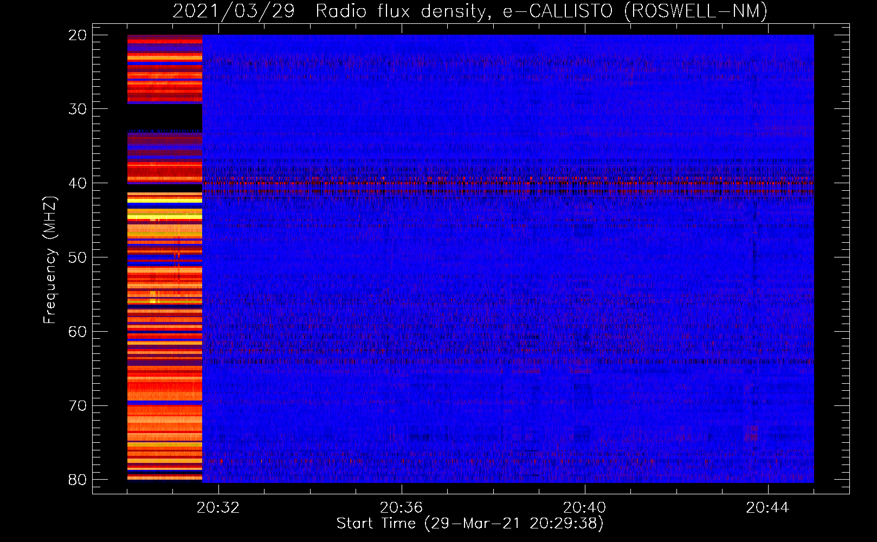The image size is (877, 542).
Task: Click the black data gap near 30 MHz
Action: (x=165, y=117)
